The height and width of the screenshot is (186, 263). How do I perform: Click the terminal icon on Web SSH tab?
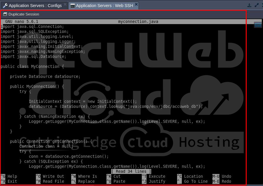click(72, 6)
